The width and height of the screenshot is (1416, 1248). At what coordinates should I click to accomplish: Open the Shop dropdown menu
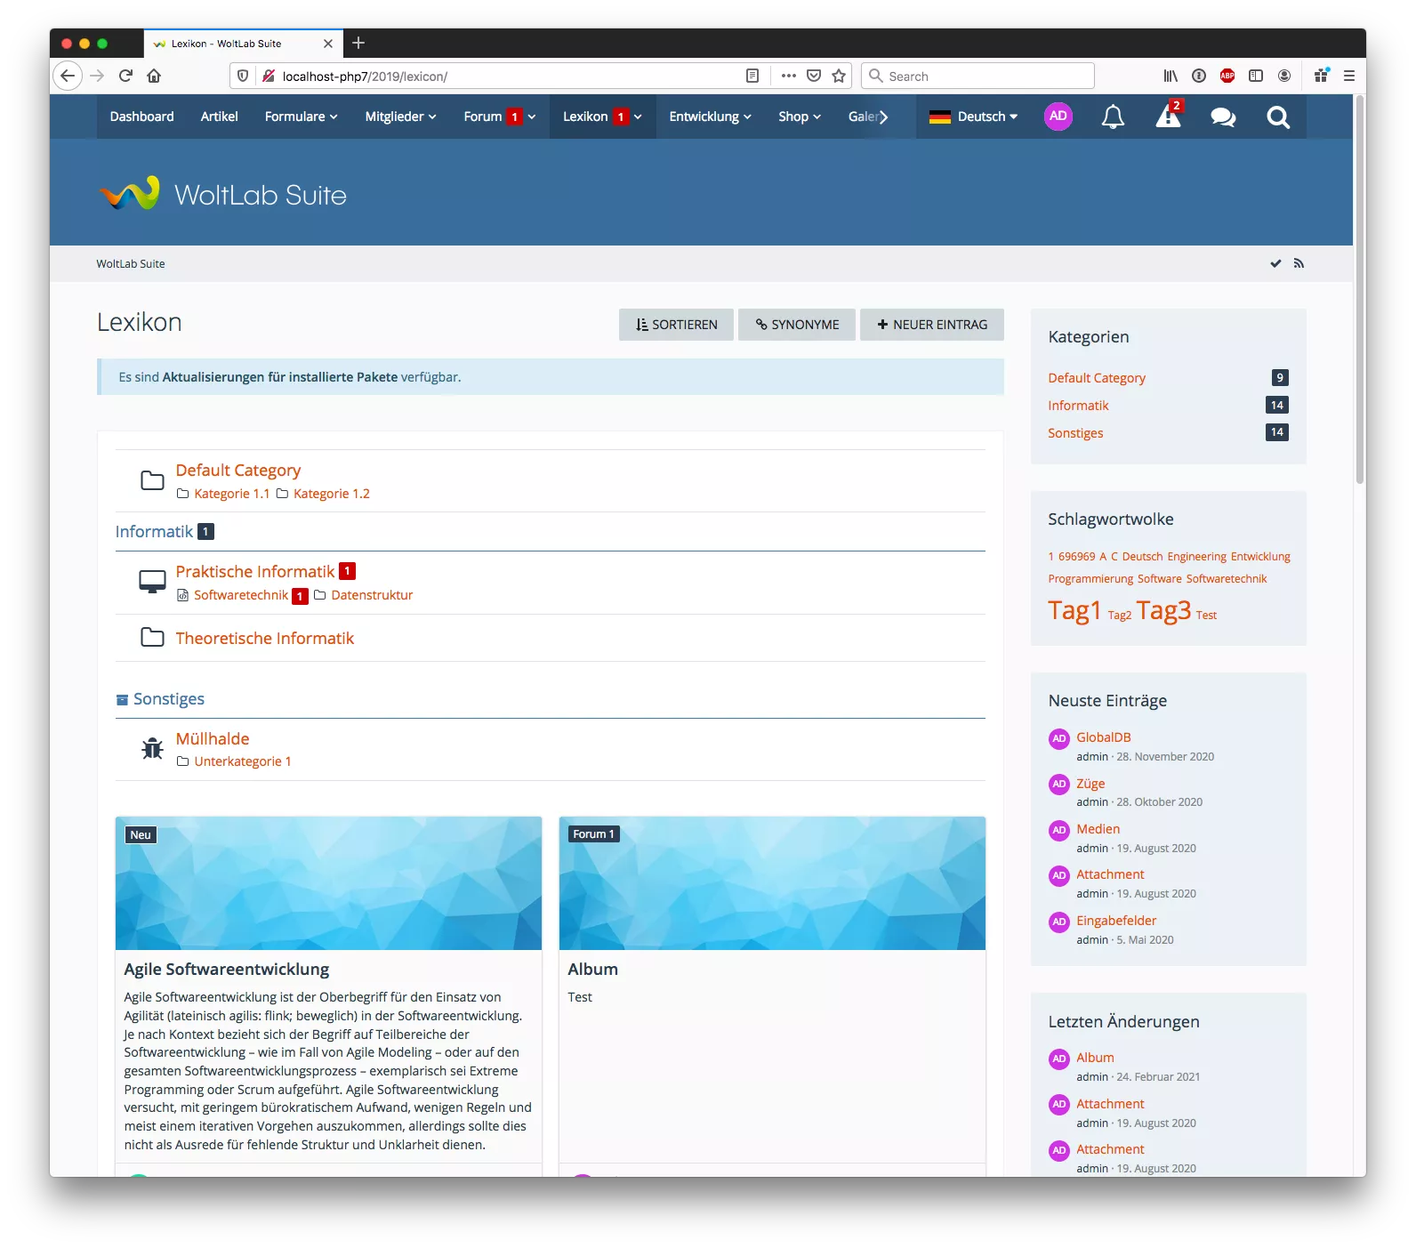(x=799, y=117)
